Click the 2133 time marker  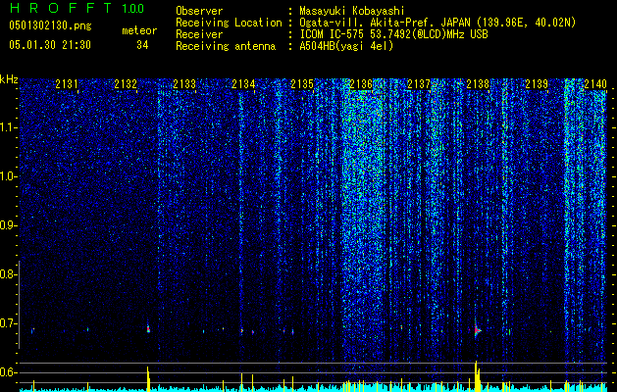point(184,84)
